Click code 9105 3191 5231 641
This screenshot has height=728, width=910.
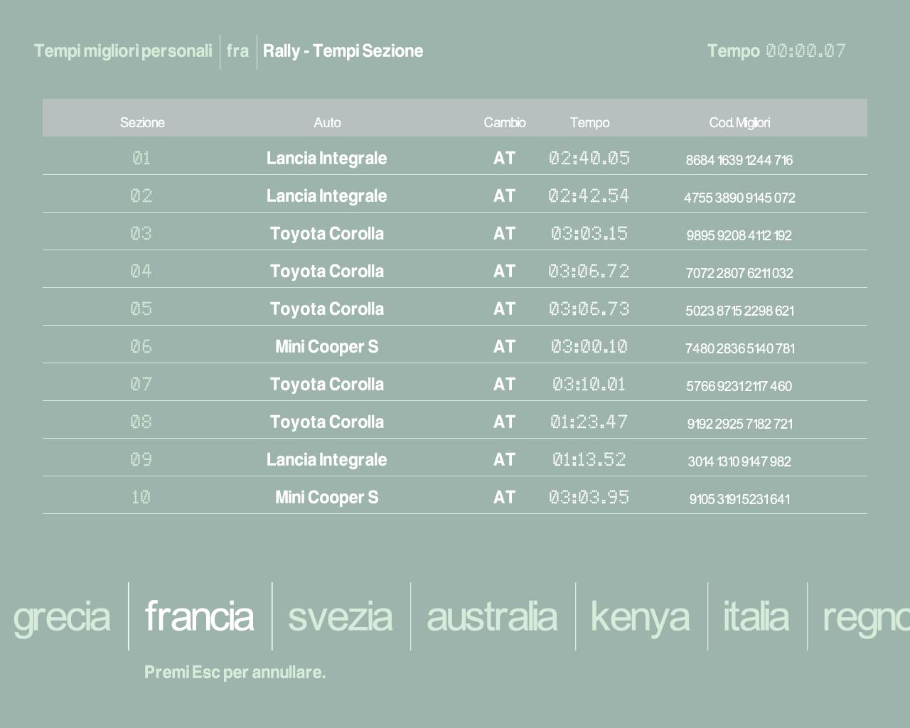pos(739,499)
